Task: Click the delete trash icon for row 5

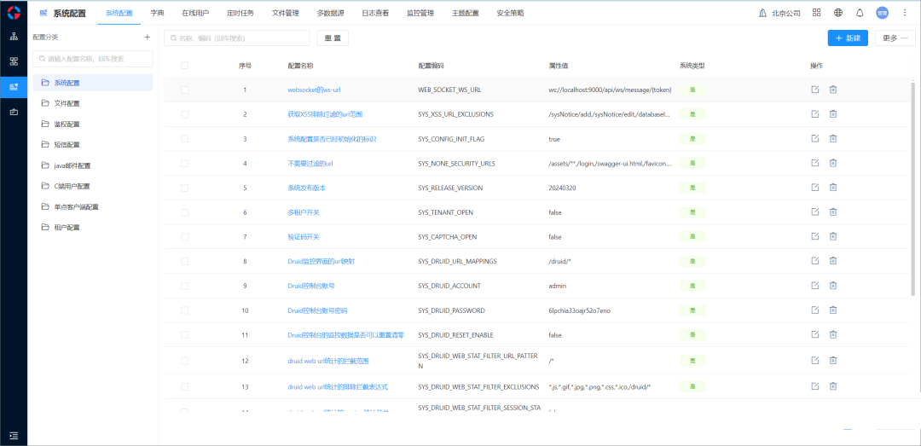Action: [x=833, y=188]
